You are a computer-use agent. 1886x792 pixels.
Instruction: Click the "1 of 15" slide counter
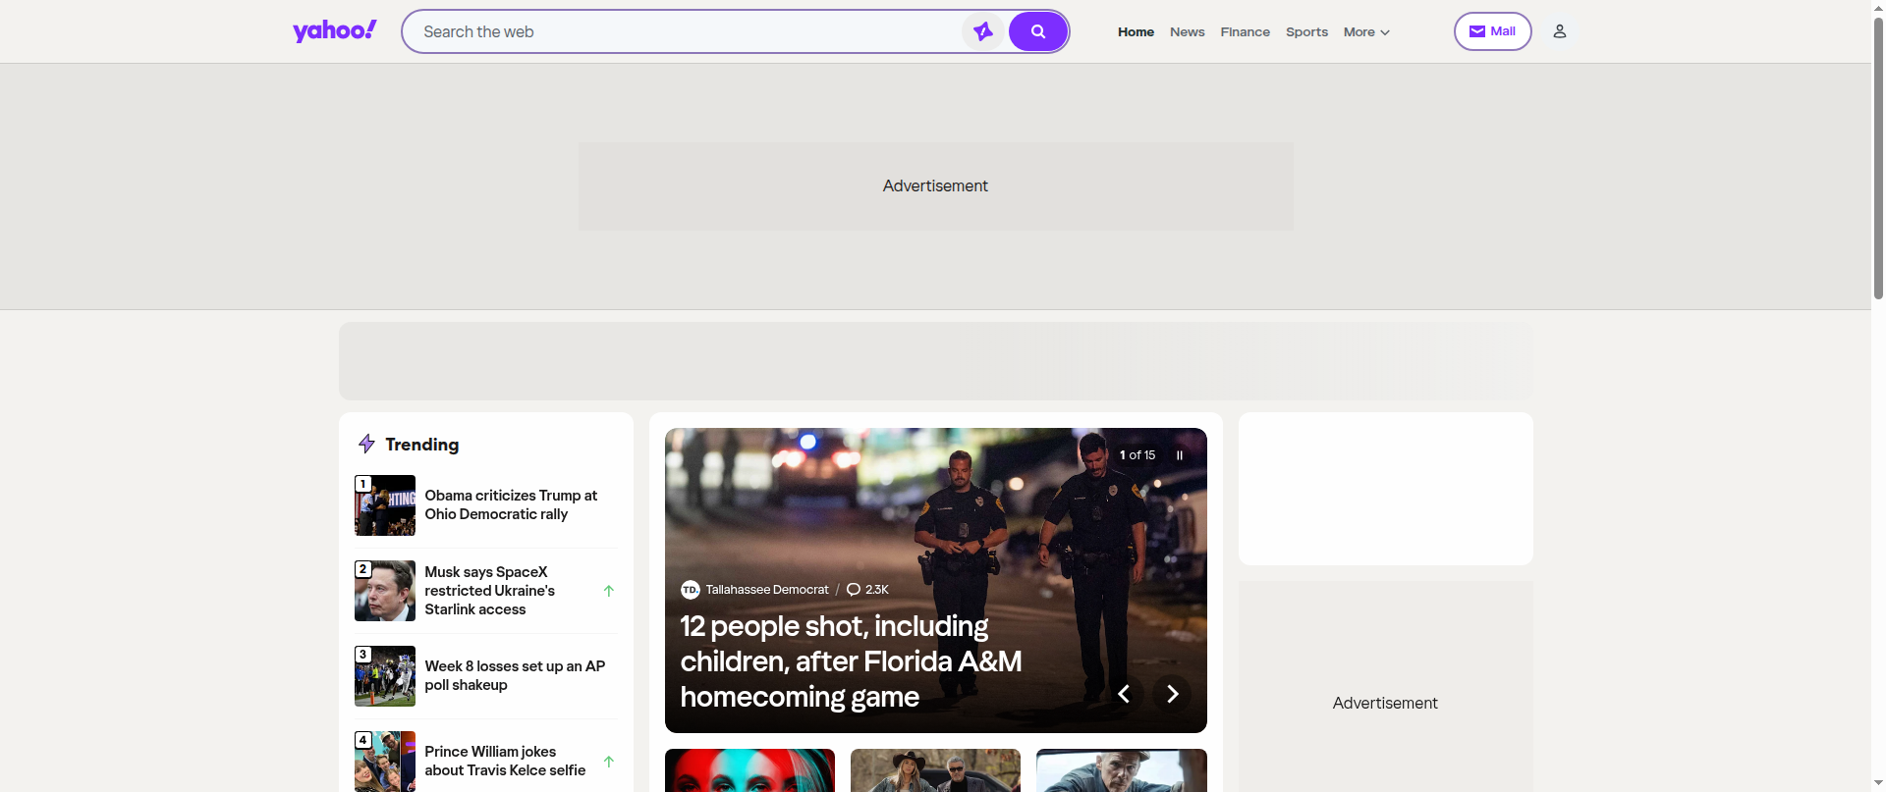coord(1137,455)
